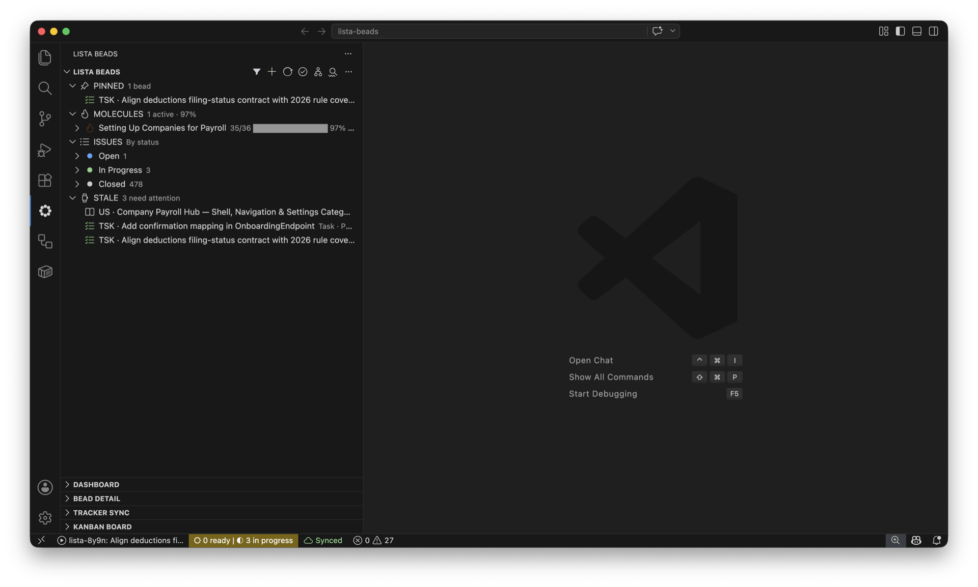Toggle Primary Side Bar visibility
978x587 pixels.
(x=900, y=31)
